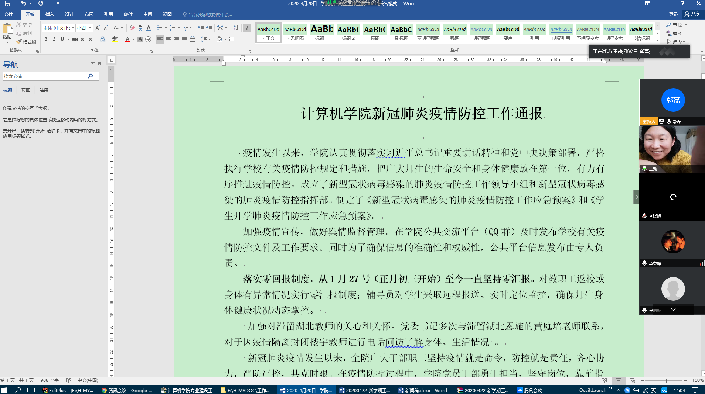Switch to the 设计 design tab
The height and width of the screenshot is (394, 705).
[69, 14]
